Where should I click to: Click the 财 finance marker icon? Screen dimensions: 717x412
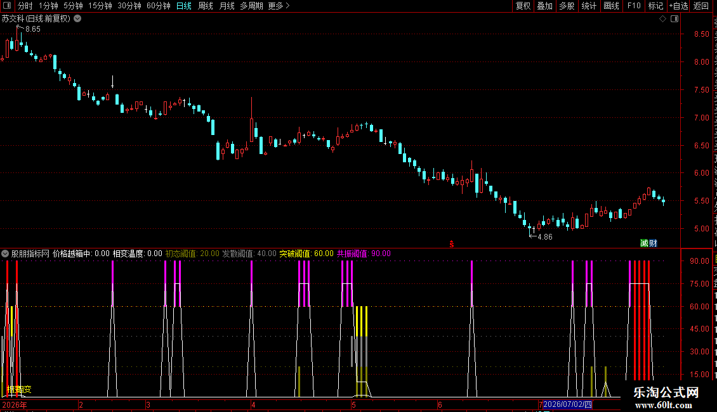coord(653,243)
